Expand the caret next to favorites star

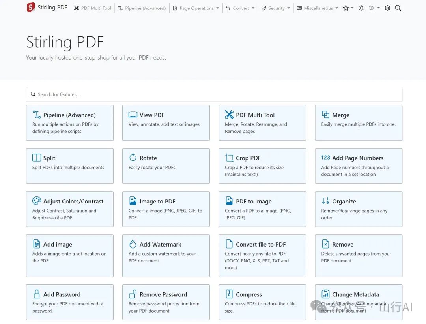point(352,8)
